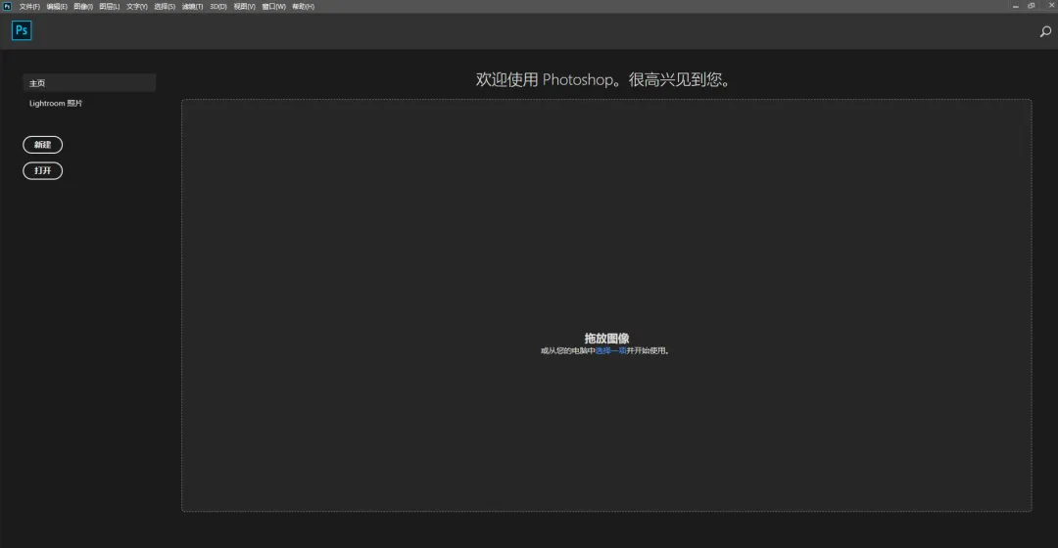Open search with the magnifier icon
This screenshot has height=548, width=1058.
[x=1045, y=31]
